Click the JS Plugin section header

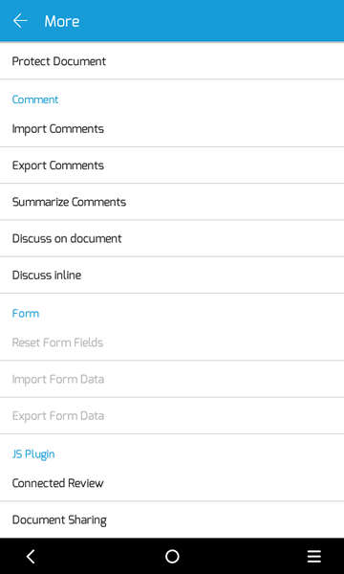(x=33, y=454)
